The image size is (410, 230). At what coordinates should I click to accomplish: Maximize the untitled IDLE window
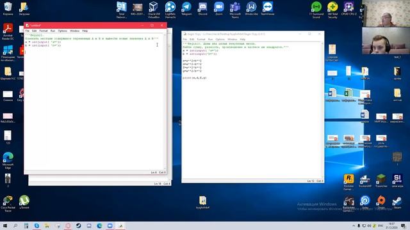coord(152,26)
